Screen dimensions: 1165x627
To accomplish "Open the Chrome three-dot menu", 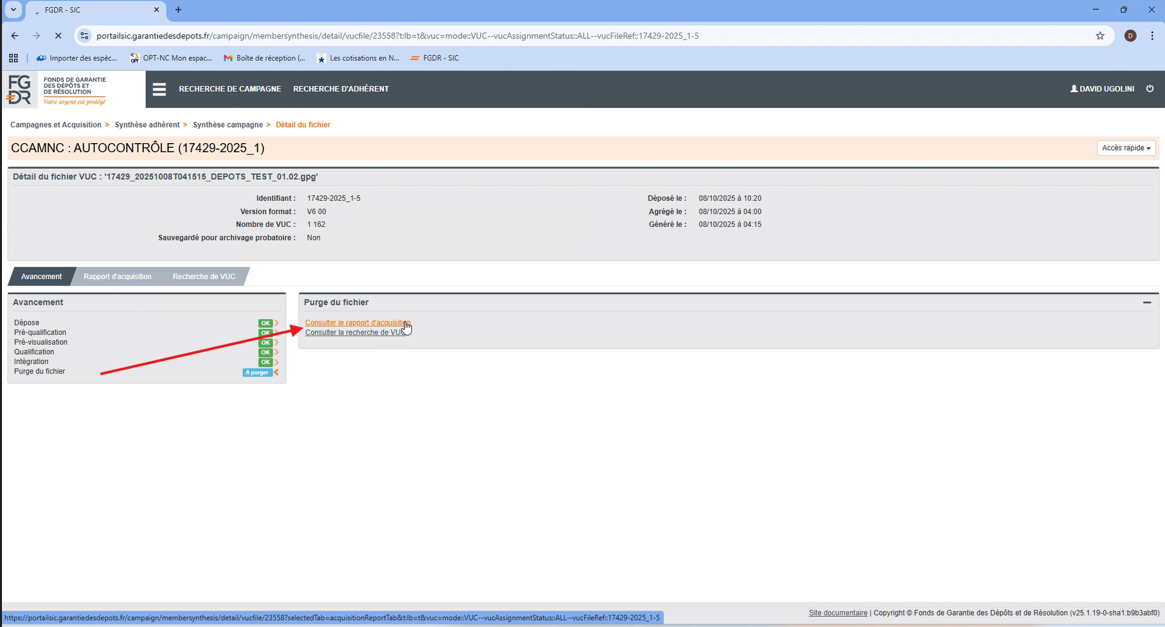I will click(1152, 36).
